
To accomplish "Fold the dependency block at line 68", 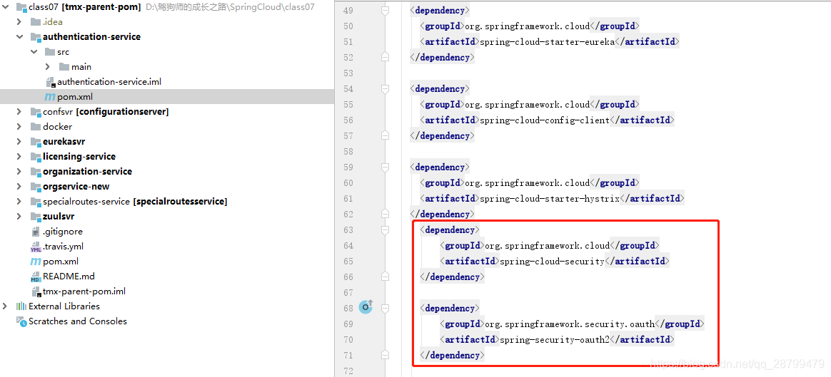I will click(386, 308).
